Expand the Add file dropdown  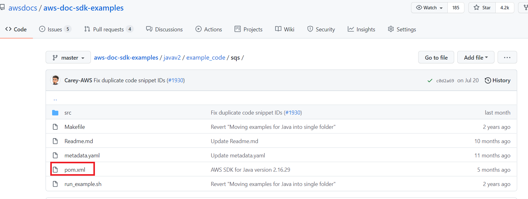(x=476, y=57)
